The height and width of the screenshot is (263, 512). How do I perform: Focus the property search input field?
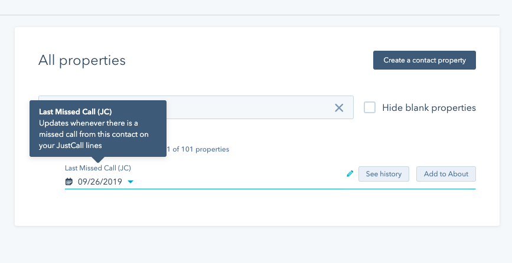(x=248, y=107)
